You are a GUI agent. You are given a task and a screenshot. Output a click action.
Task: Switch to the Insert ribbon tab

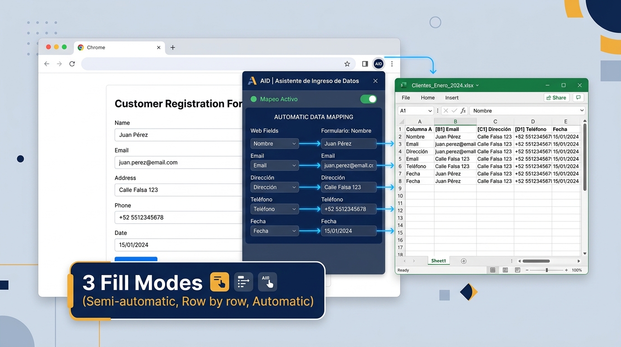pos(452,98)
